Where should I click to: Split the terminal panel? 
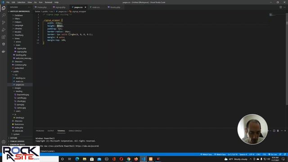[x=274, y=131]
